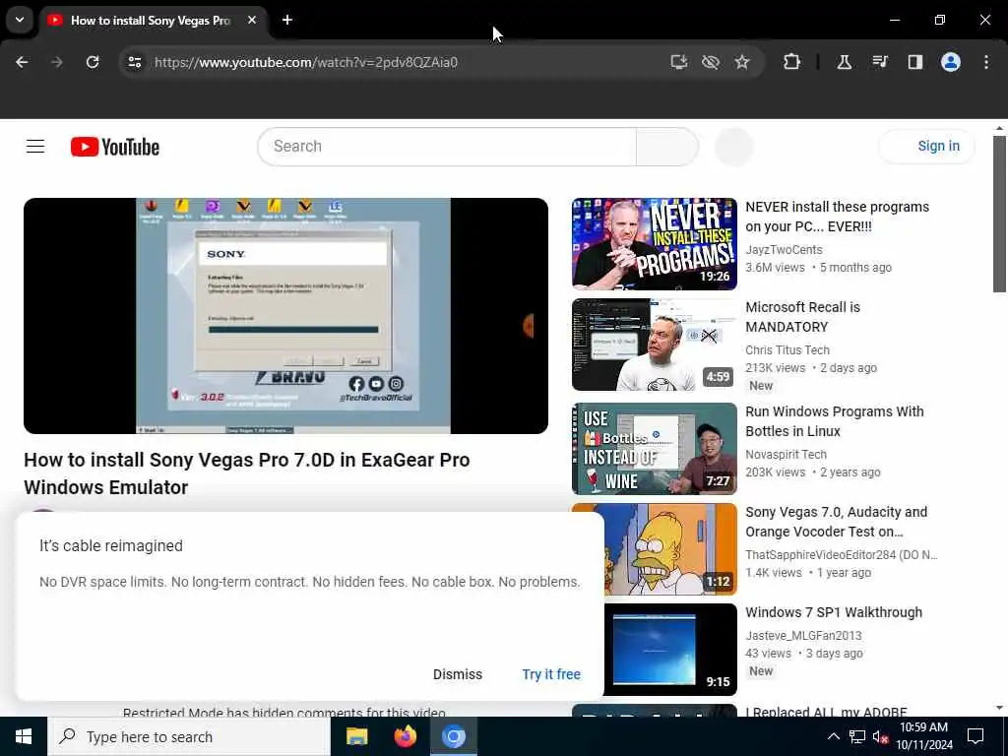Open NEVER install these programs title

tap(837, 217)
